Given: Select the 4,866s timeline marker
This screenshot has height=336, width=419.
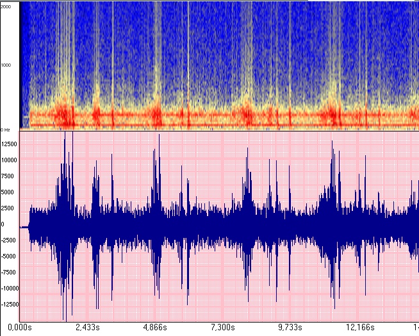Looking at the screenshot, I should pos(154,328).
